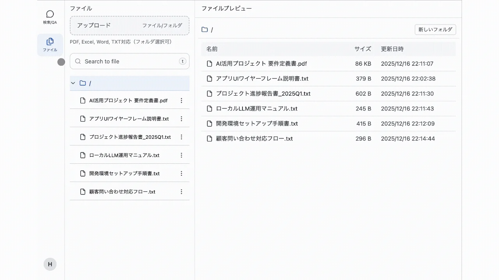
Task: Click the file icon beside 顧客問い合わせ対応フロー.txt in preview
Action: click(209, 138)
